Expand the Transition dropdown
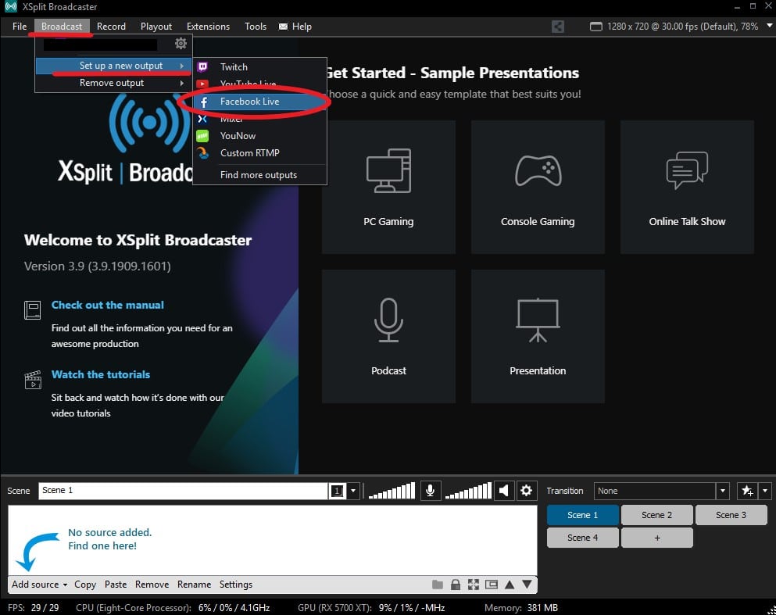Image resolution: width=776 pixels, height=615 pixels. (x=722, y=491)
